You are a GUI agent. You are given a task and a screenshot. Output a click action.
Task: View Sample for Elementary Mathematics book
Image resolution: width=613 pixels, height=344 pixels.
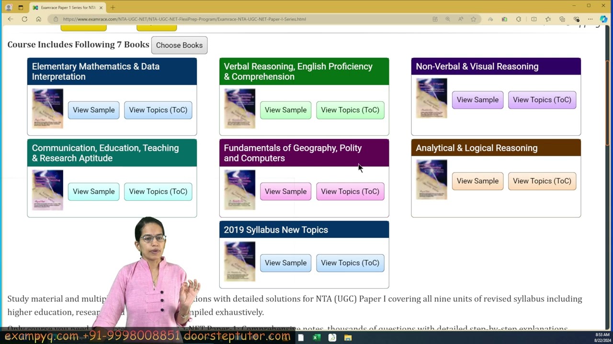pos(94,110)
